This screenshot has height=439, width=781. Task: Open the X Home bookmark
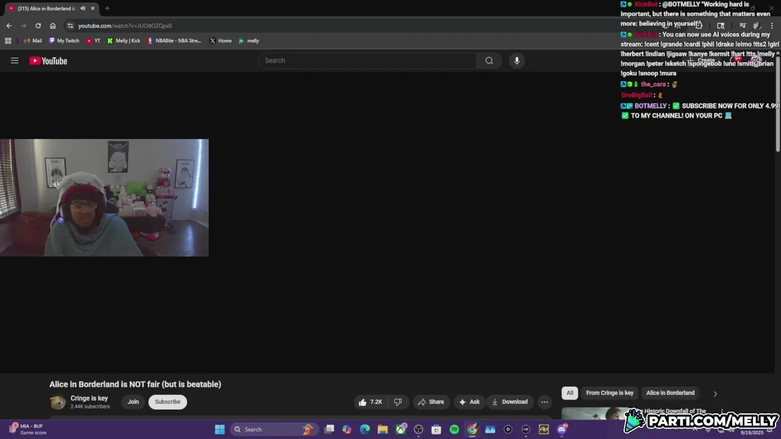pyautogui.click(x=221, y=41)
